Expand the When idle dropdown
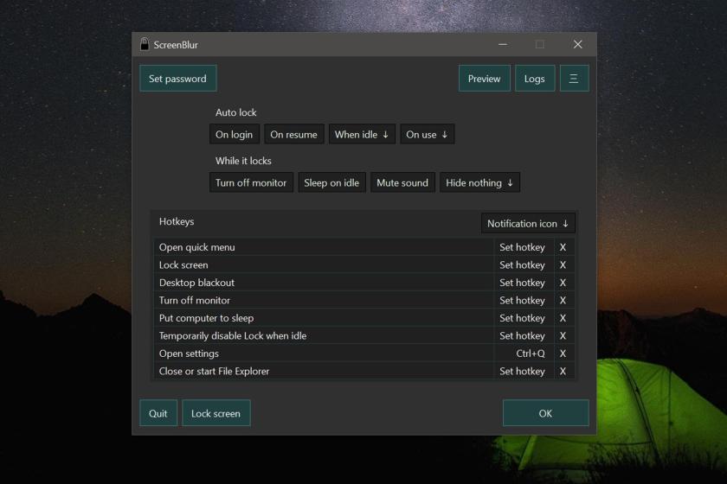Image resolution: width=727 pixels, height=484 pixels. 362,134
